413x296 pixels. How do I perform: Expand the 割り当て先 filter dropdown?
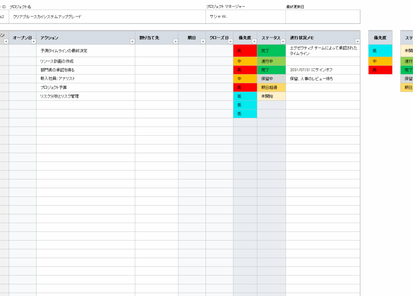pyautogui.click(x=175, y=41)
